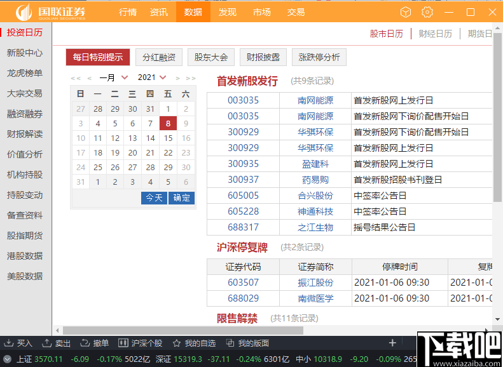Open 我的版面 layout icon
The image size is (503, 367).
(x=230, y=343)
